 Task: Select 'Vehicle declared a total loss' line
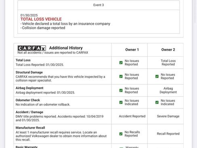coord(65,24)
